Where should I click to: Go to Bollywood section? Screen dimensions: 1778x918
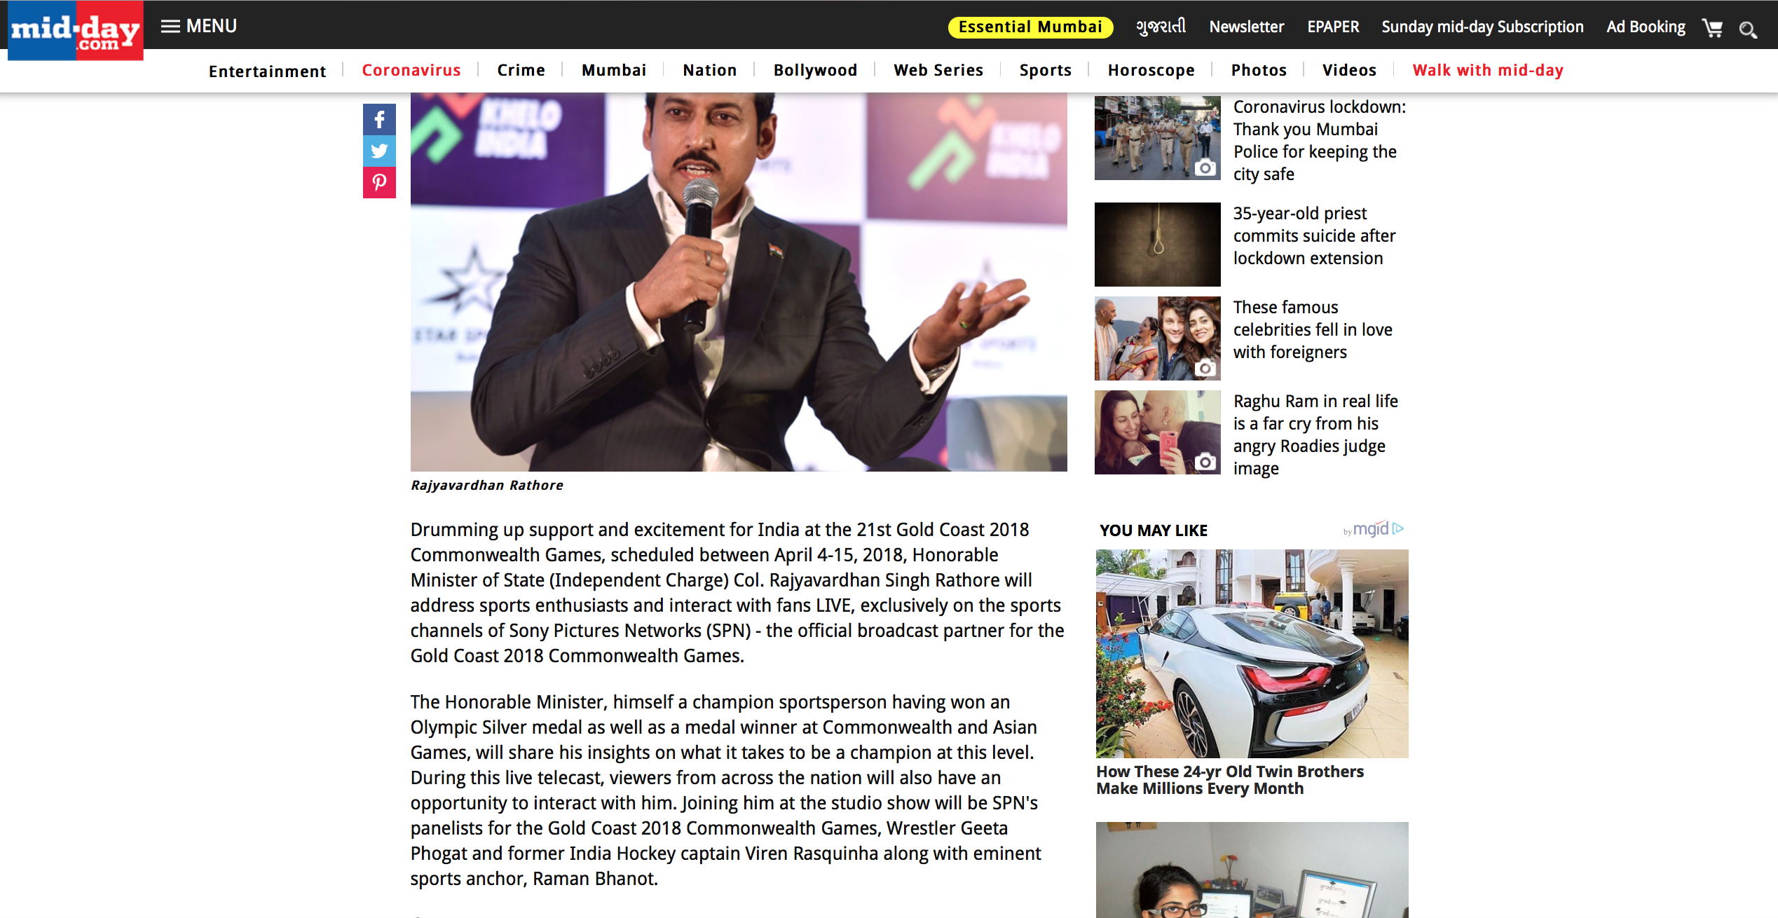815,70
